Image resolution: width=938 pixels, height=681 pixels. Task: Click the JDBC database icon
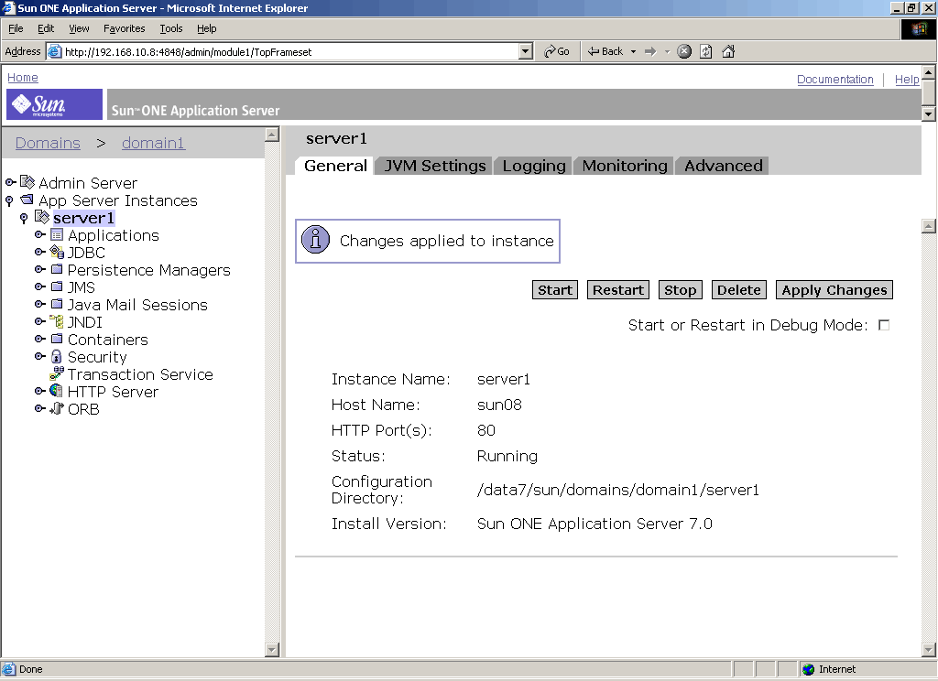point(57,252)
